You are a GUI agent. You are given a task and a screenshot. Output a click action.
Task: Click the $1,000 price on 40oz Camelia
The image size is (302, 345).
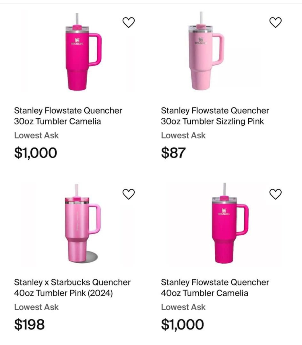183,325
